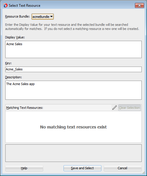
Task: Open Help for this dialog
Action: click(24, 168)
